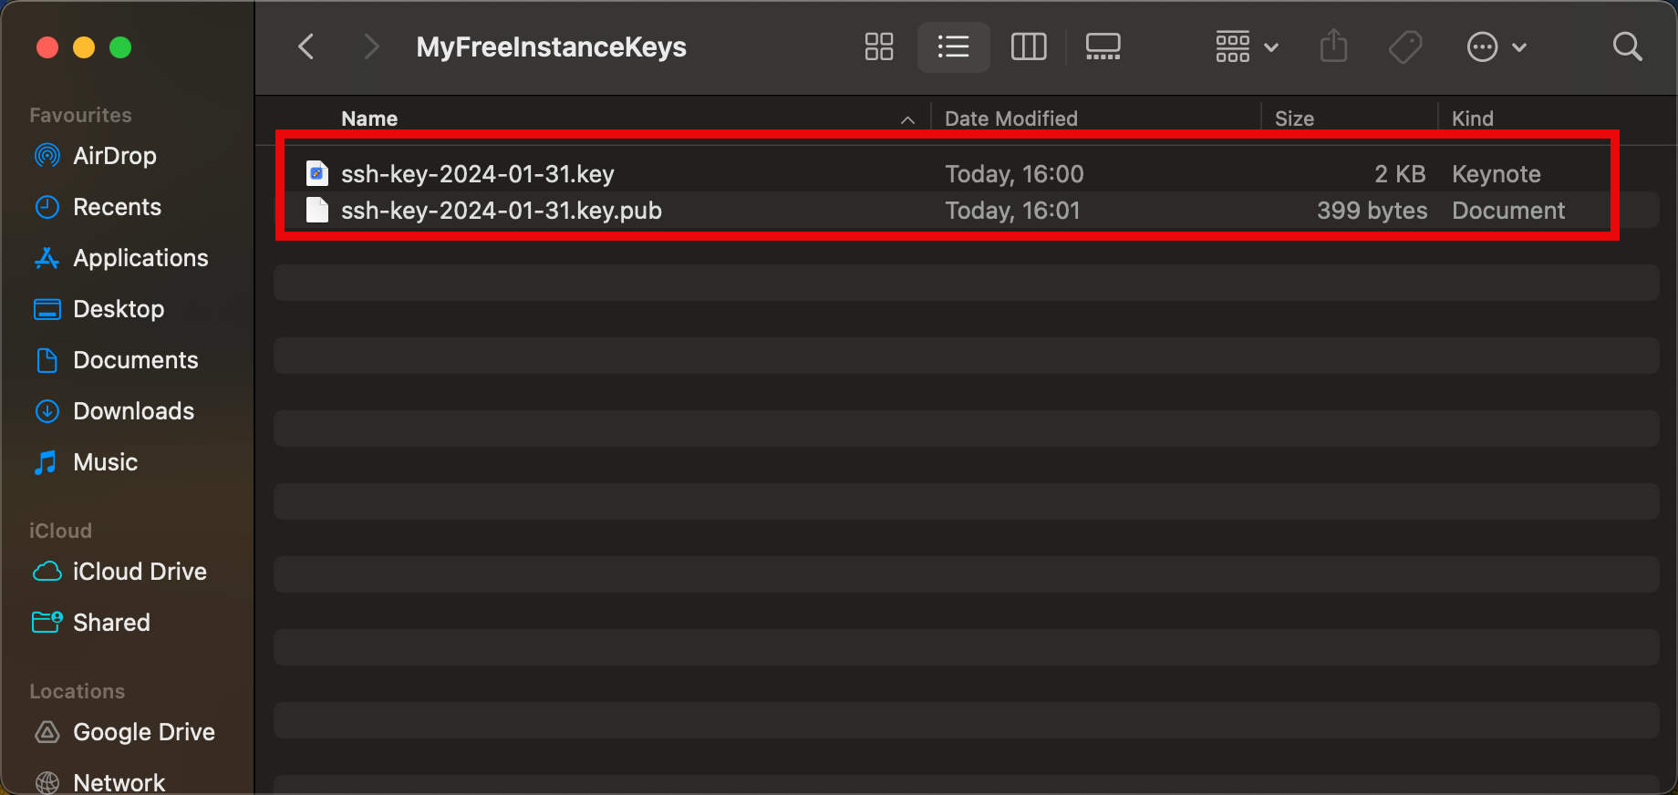Open Applications in the sidebar
This screenshot has height=795, width=1678.
140,258
